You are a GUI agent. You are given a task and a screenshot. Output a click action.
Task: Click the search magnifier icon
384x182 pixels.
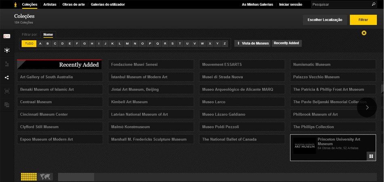[x=373, y=4]
